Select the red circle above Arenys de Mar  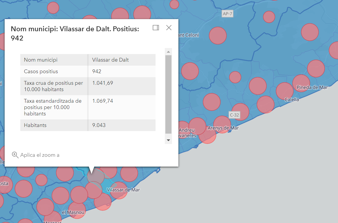pyautogui.click(x=222, y=124)
